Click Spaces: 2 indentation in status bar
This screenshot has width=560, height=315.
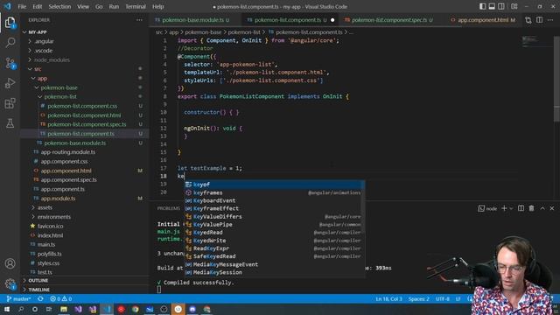(x=418, y=298)
